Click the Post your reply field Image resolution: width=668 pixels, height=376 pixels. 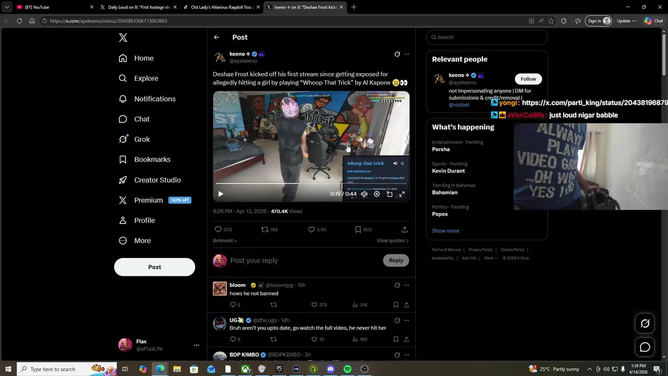pyautogui.click(x=305, y=261)
